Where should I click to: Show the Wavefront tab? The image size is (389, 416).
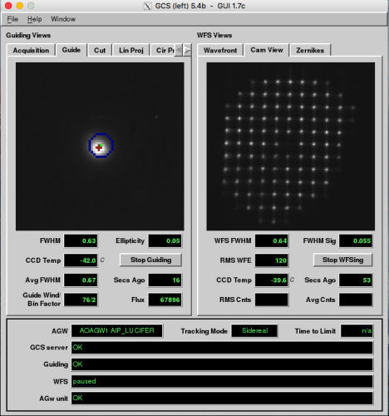[220, 51]
